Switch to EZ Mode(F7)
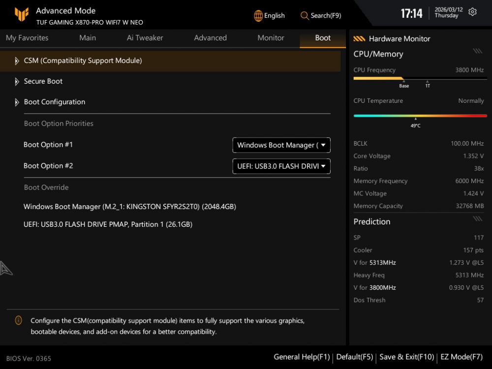 click(461, 357)
